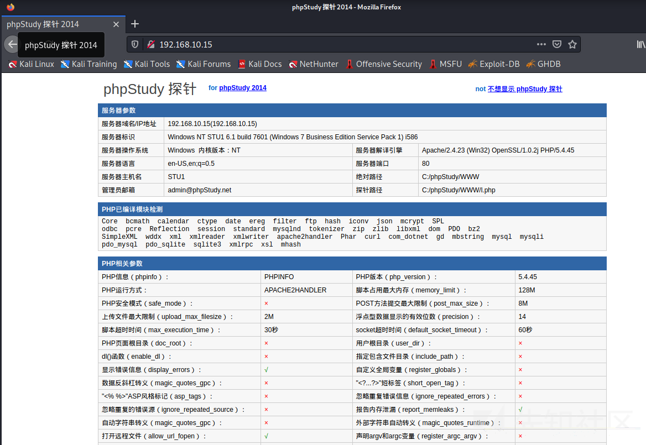The height and width of the screenshot is (445, 646).
Task: Open the Kali Docs bookmark
Action: 260,64
